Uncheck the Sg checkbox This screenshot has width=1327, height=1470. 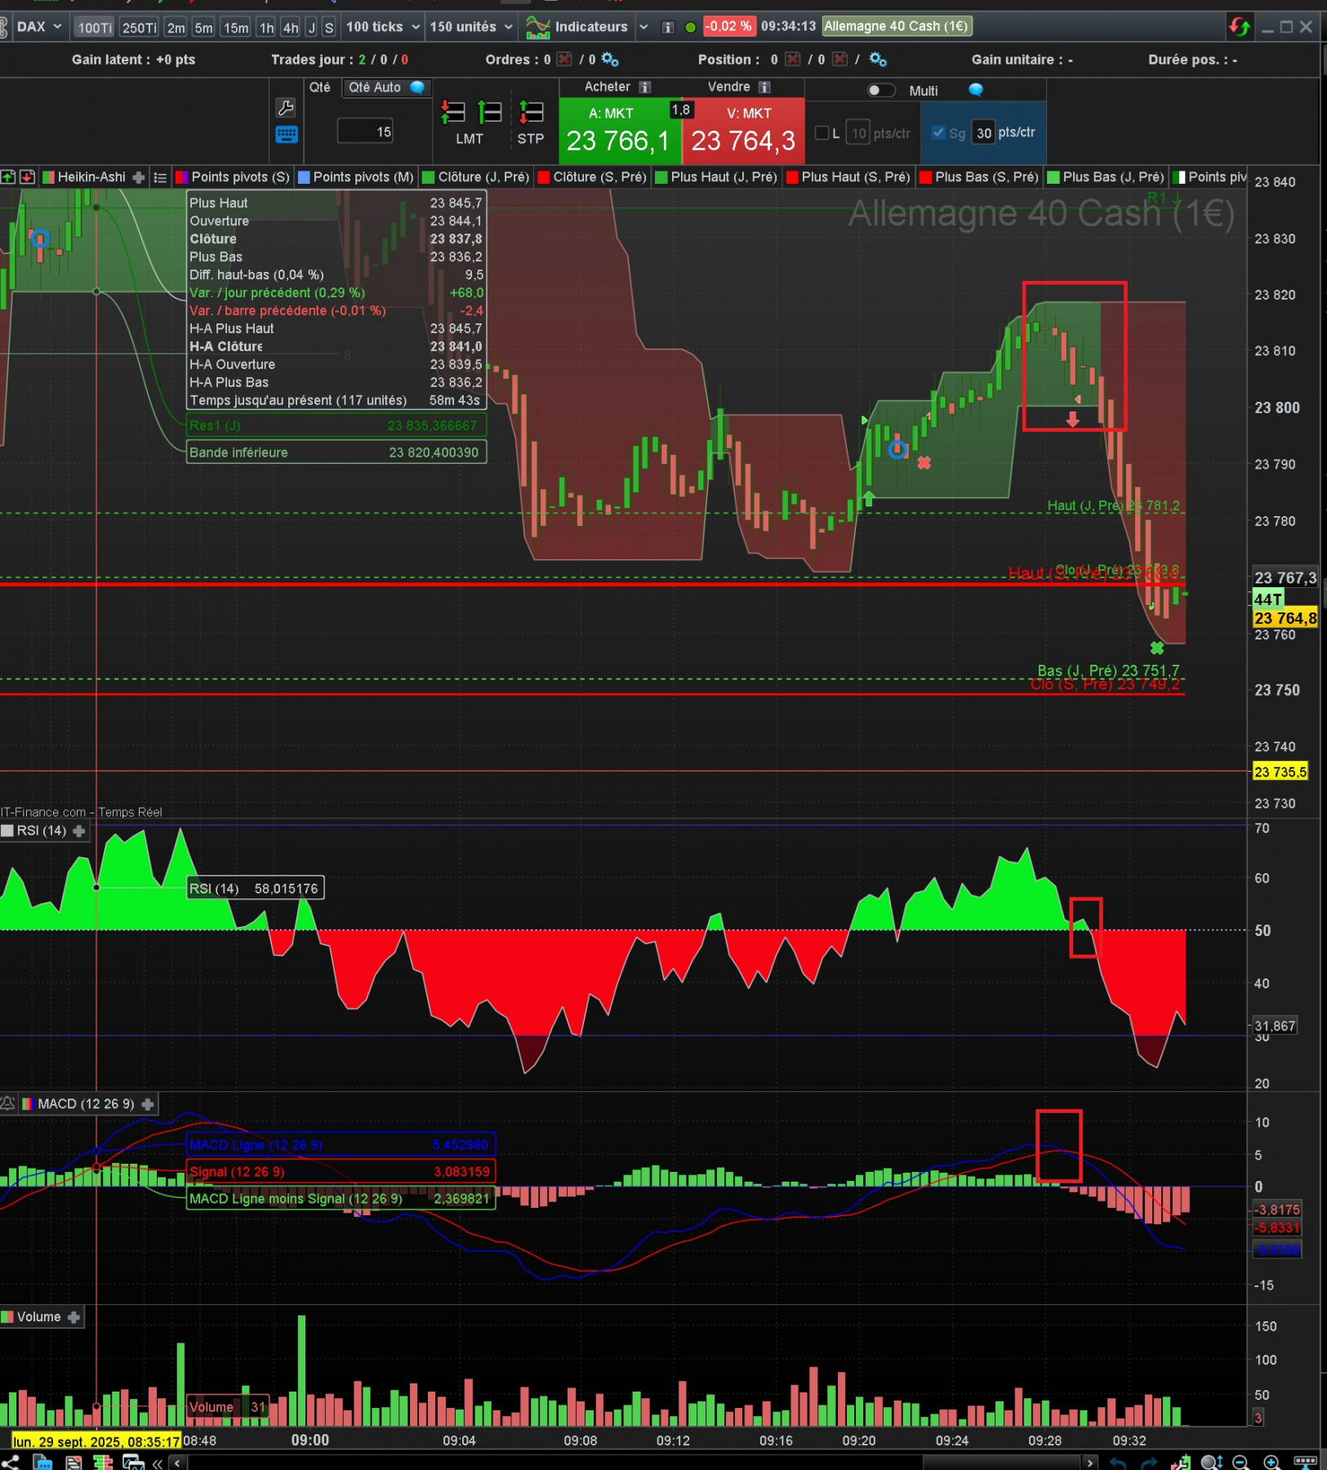point(937,132)
